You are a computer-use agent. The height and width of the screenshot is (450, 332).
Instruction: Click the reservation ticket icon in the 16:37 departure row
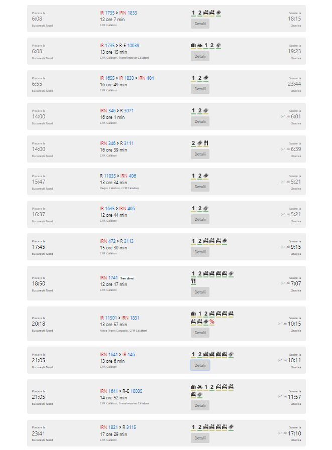(x=206, y=208)
